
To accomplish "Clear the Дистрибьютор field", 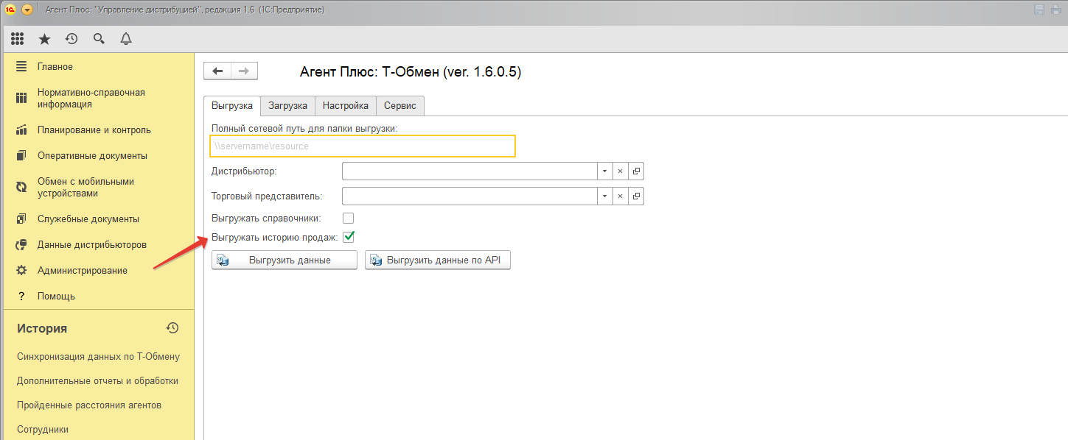I will (x=620, y=171).
